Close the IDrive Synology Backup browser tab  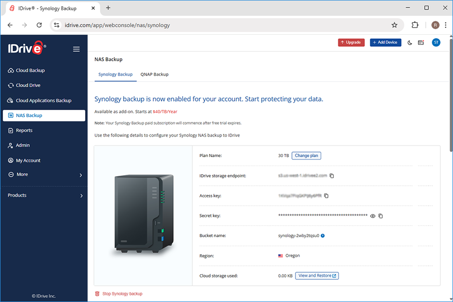point(93,8)
